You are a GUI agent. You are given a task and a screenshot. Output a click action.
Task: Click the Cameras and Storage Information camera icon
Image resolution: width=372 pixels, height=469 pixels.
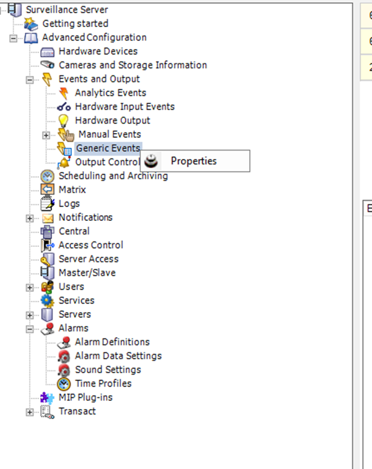[48, 65]
